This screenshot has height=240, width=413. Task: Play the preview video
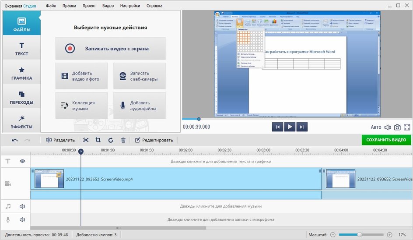coord(290,127)
